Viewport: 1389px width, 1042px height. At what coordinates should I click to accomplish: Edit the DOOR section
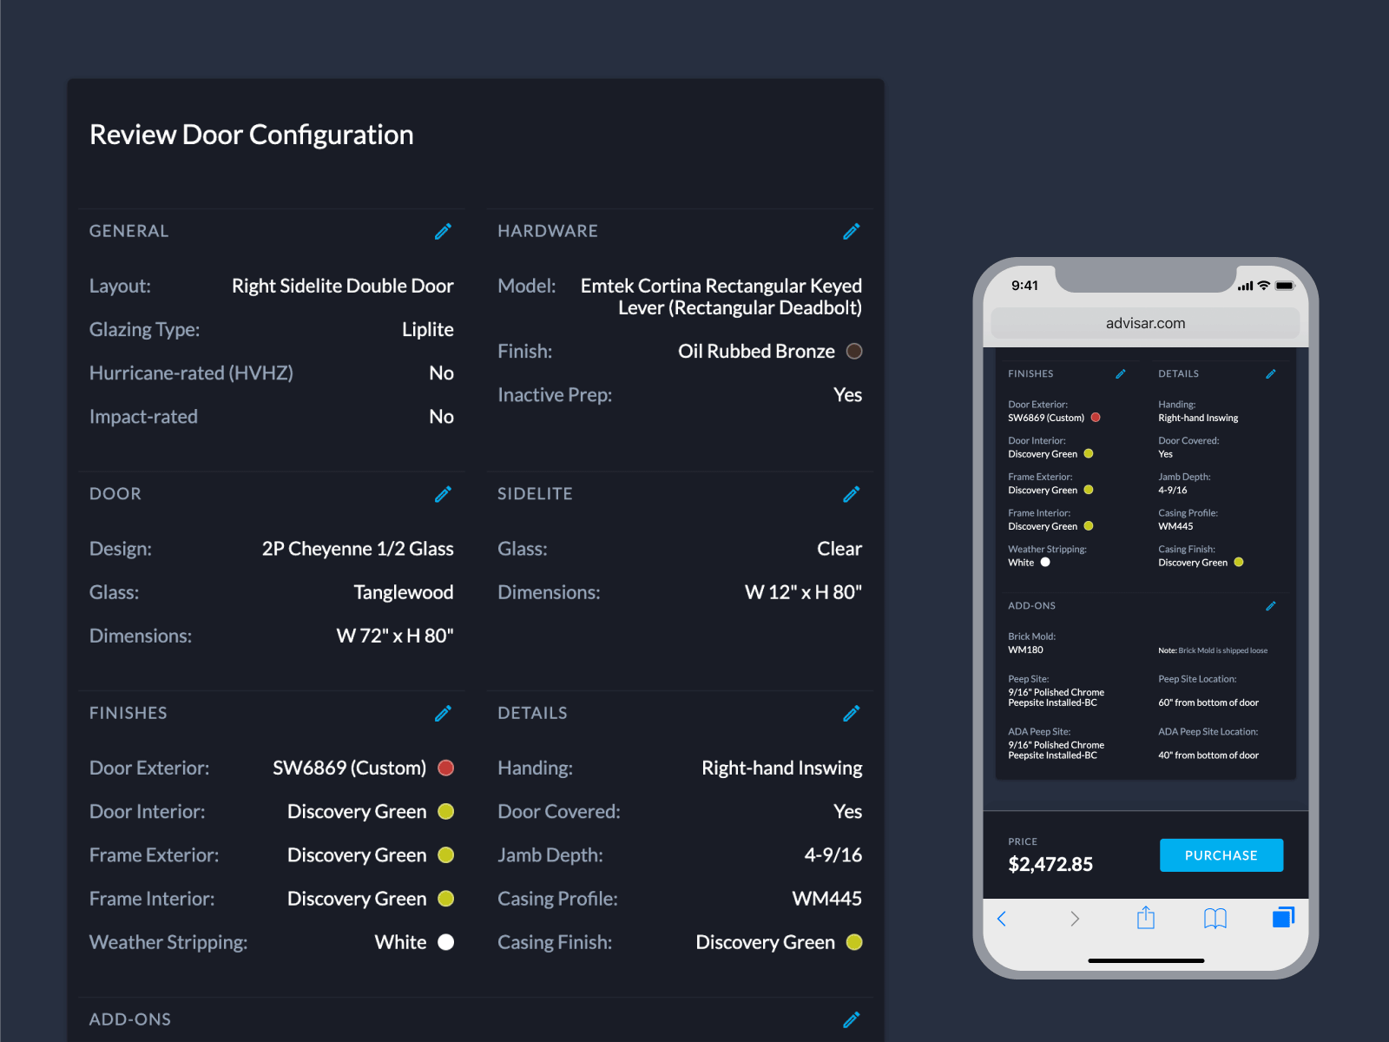(443, 493)
